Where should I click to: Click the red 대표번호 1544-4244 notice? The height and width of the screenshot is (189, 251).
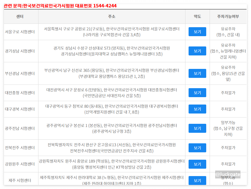coord(60,6)
